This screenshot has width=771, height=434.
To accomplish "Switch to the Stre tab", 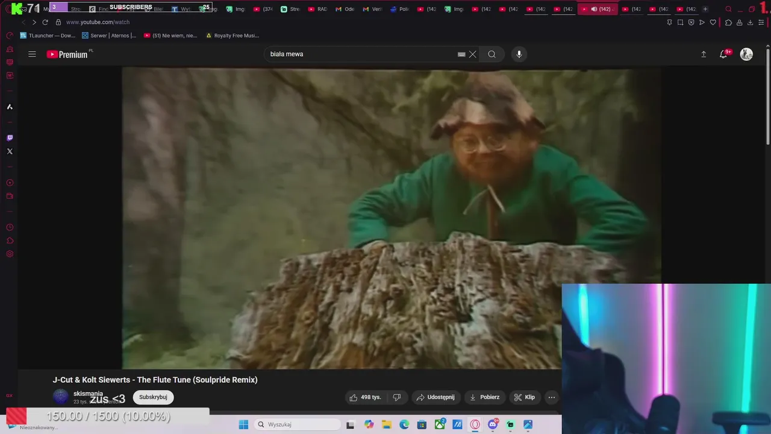I will pyautogui.click(x=291, y=9).
